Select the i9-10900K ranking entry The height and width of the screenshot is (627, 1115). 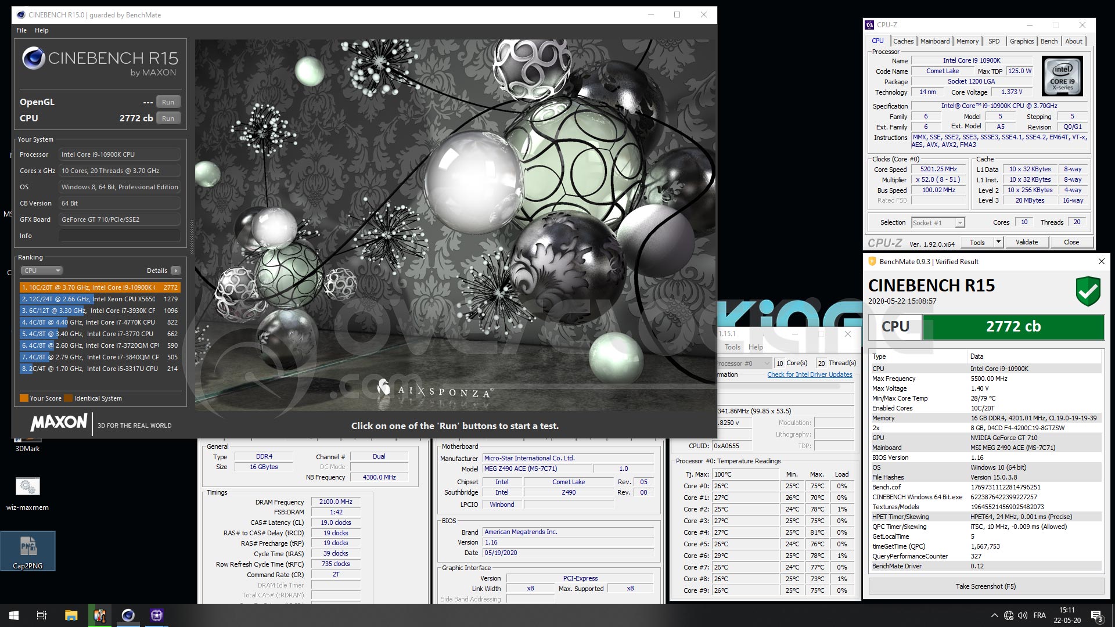[100, 287]
